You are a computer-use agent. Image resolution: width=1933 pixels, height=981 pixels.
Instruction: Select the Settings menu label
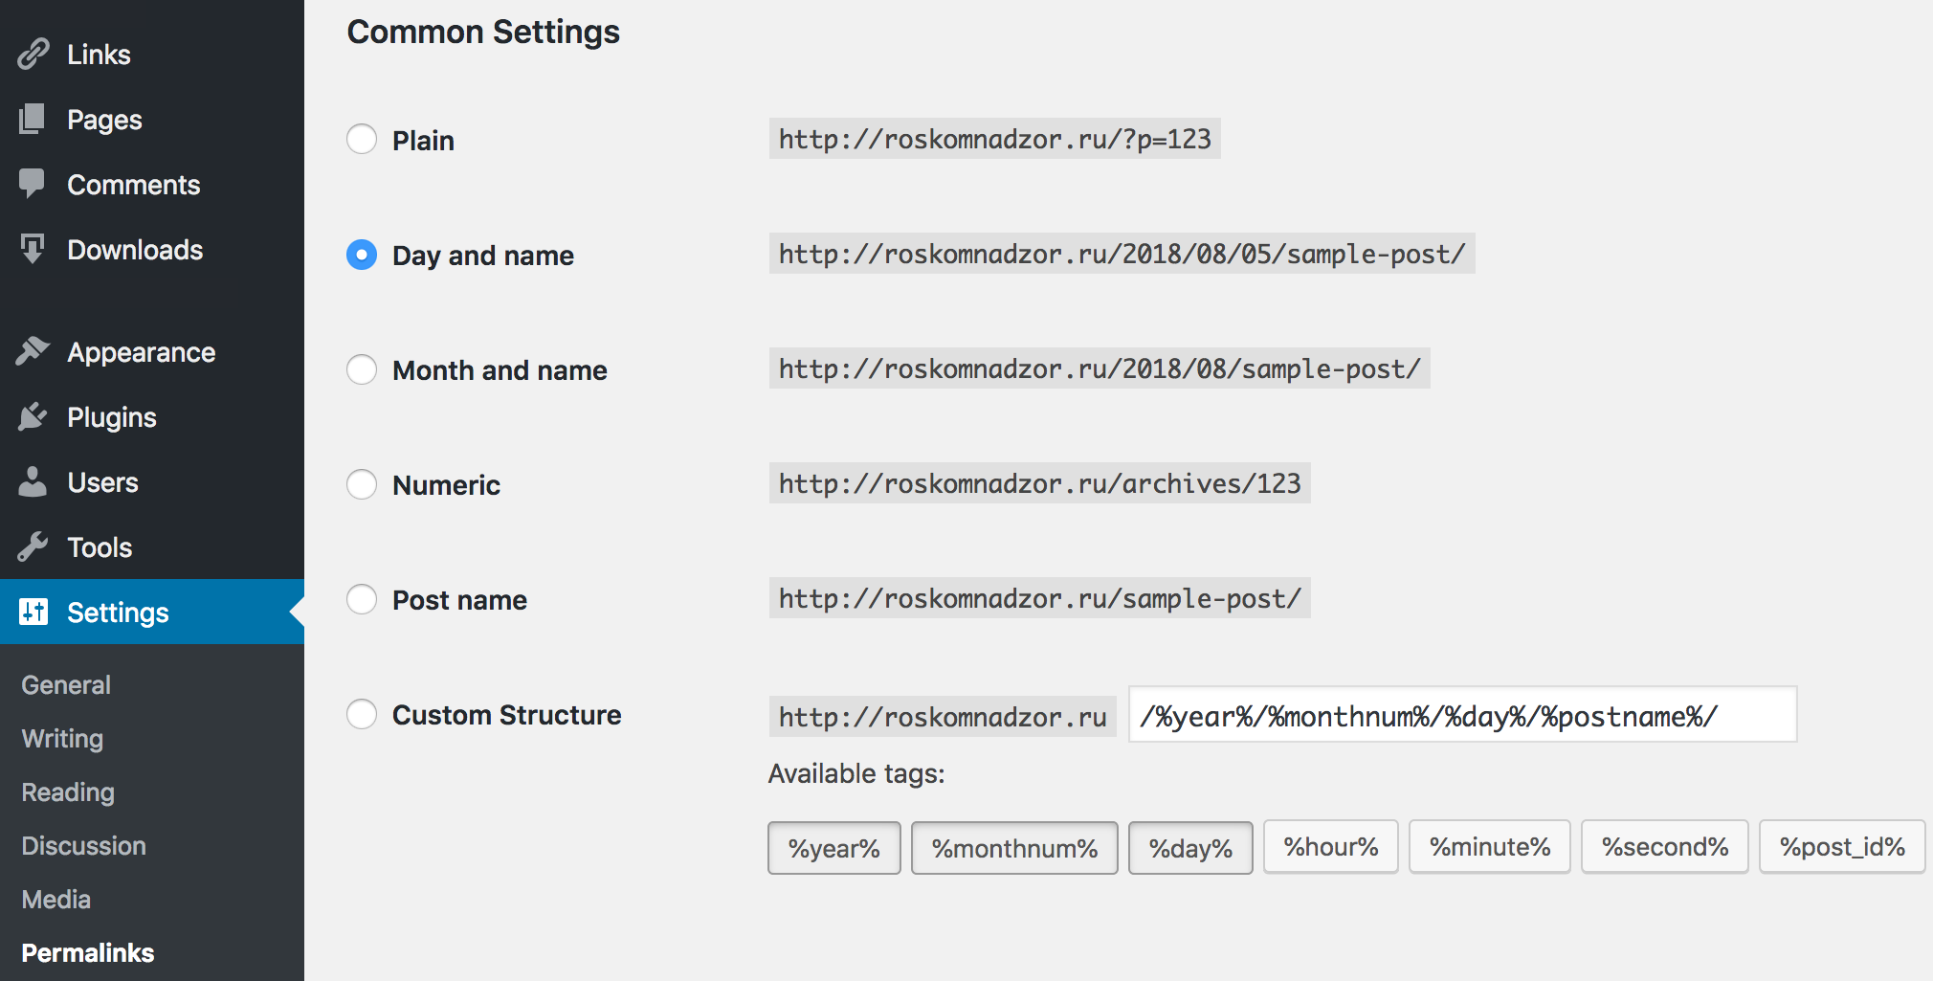pos(118,613)
